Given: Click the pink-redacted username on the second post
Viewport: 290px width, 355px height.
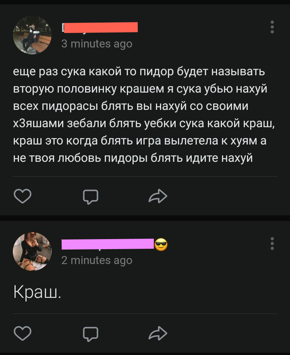Looking at the screenshot, I should pos(108,244).
